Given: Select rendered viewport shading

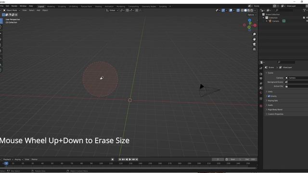Looking at the screenshot, I should [x=252, y=10].
